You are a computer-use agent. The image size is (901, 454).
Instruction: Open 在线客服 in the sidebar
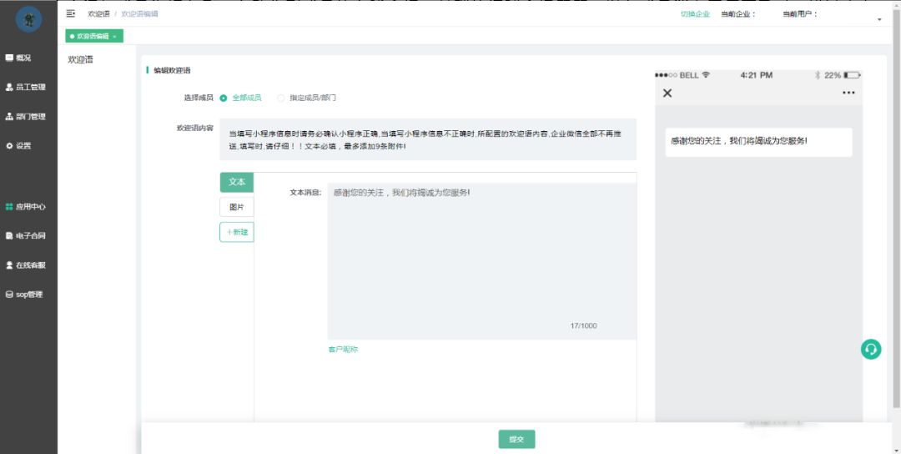(29, 265)
